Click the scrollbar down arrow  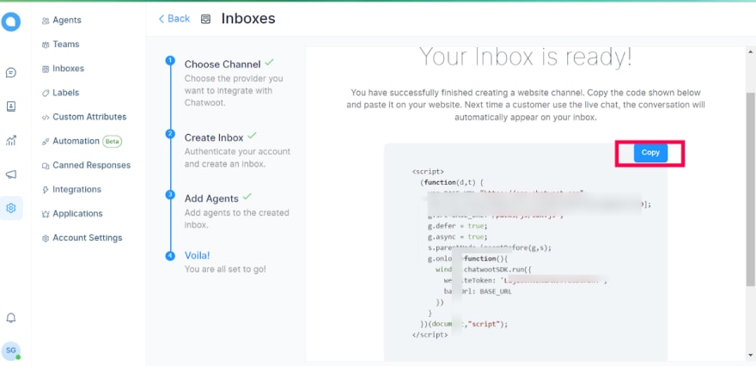point(750,356)
